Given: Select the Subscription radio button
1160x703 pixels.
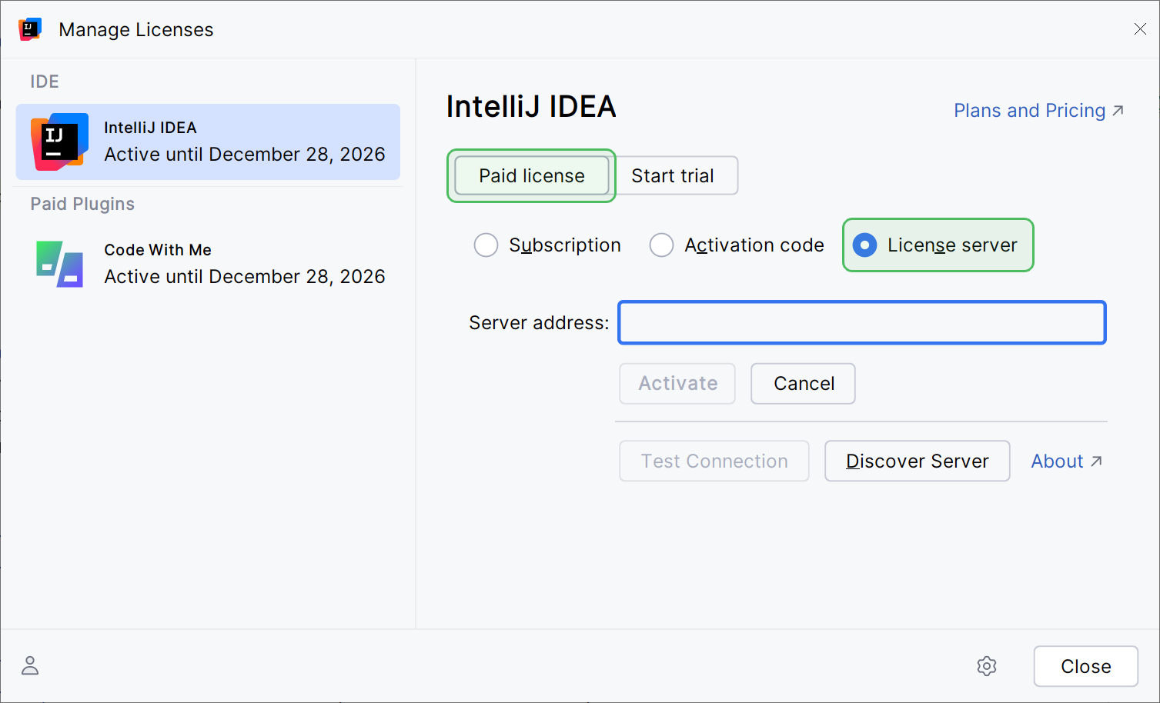Looking at the screenshot, I should [x=486, y=245].
